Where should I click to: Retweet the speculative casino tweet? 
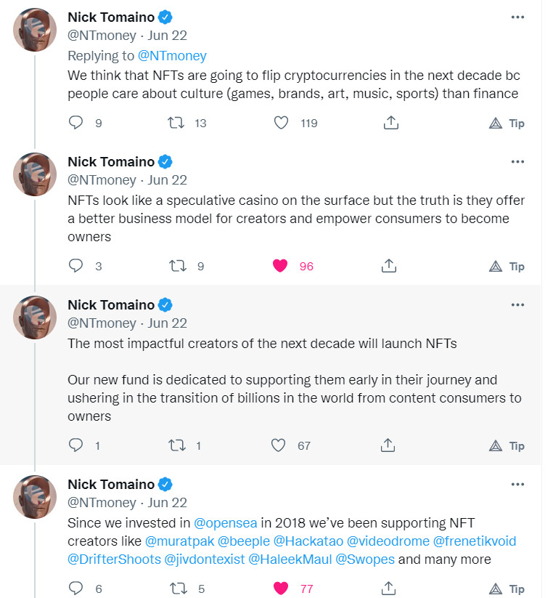pyautogui.click(x=178, y=266)
